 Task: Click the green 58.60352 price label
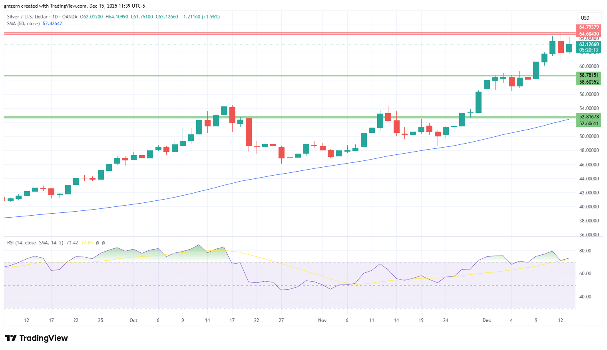[589, 82]
